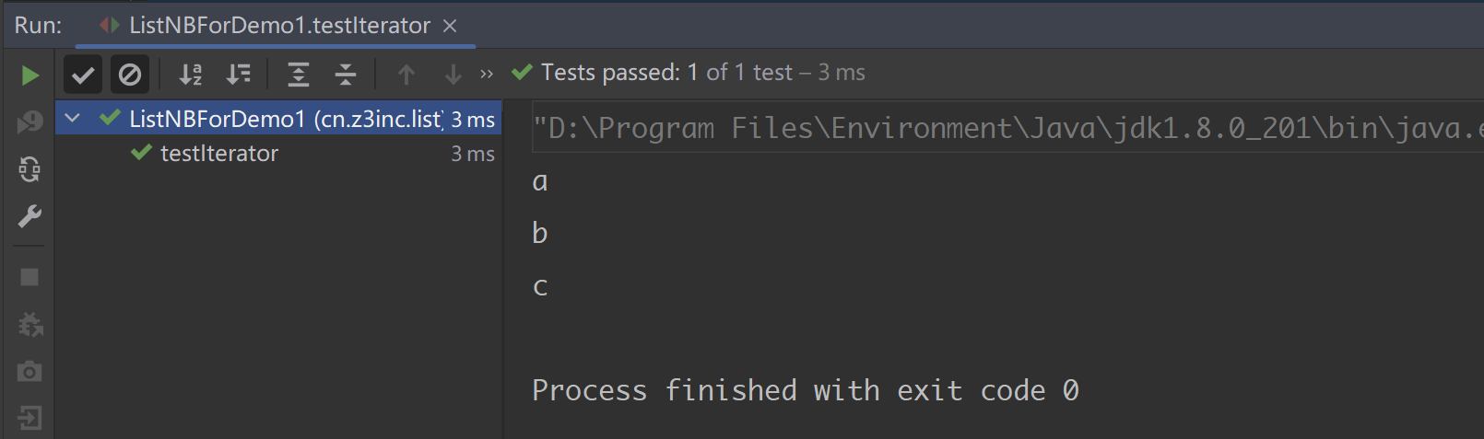Viewport: 1484px width, 439px height.
Task: Click the camera Dump Threads icon
Action: pos(29,372)
